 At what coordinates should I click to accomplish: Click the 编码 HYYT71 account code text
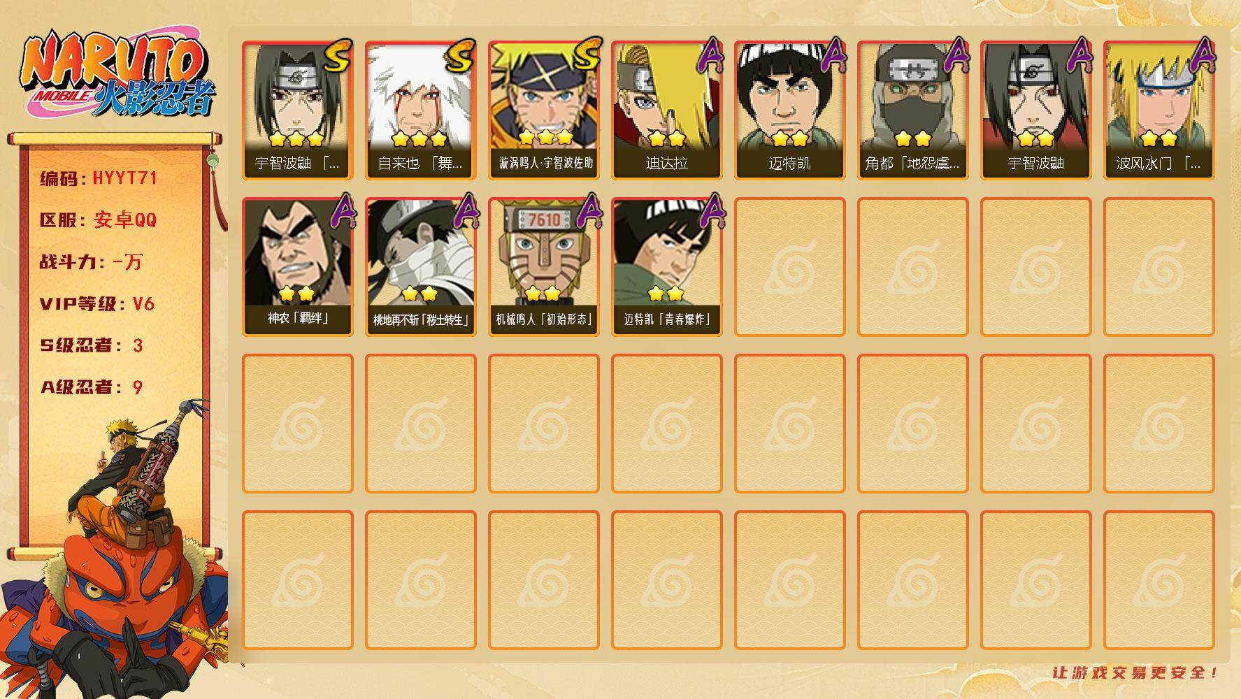(99, 178)
